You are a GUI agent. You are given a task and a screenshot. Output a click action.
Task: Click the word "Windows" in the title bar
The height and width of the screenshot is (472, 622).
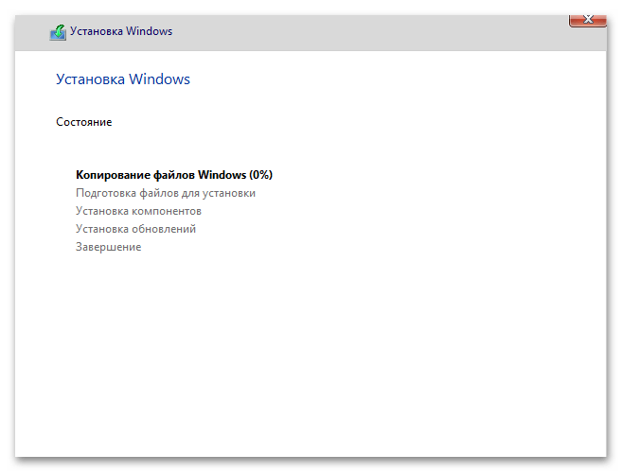150,31
